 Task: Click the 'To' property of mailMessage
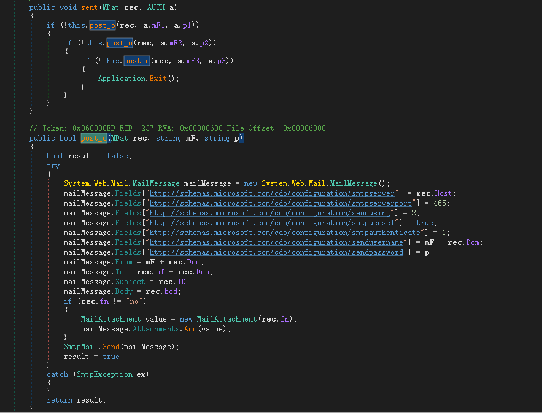tap(120, 272)
